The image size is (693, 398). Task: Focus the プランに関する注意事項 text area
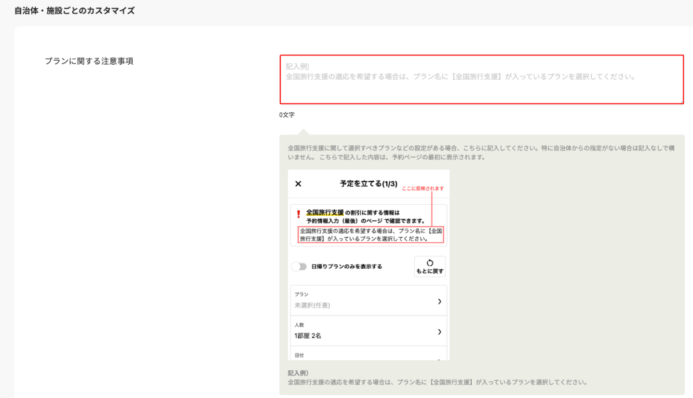tap(482, 80)
